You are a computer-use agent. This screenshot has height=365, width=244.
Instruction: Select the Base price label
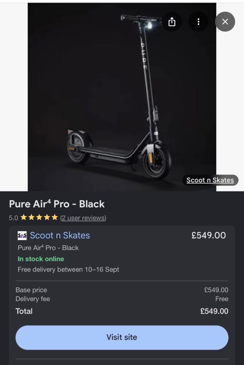31,290
